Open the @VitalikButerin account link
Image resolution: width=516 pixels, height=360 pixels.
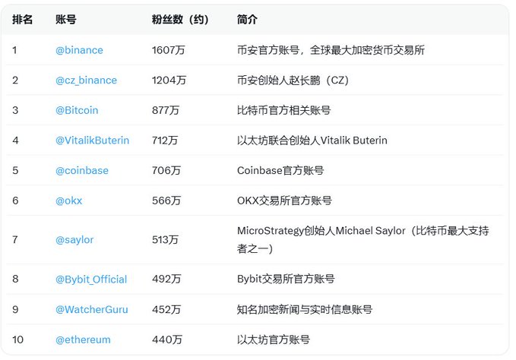[92, 141]
